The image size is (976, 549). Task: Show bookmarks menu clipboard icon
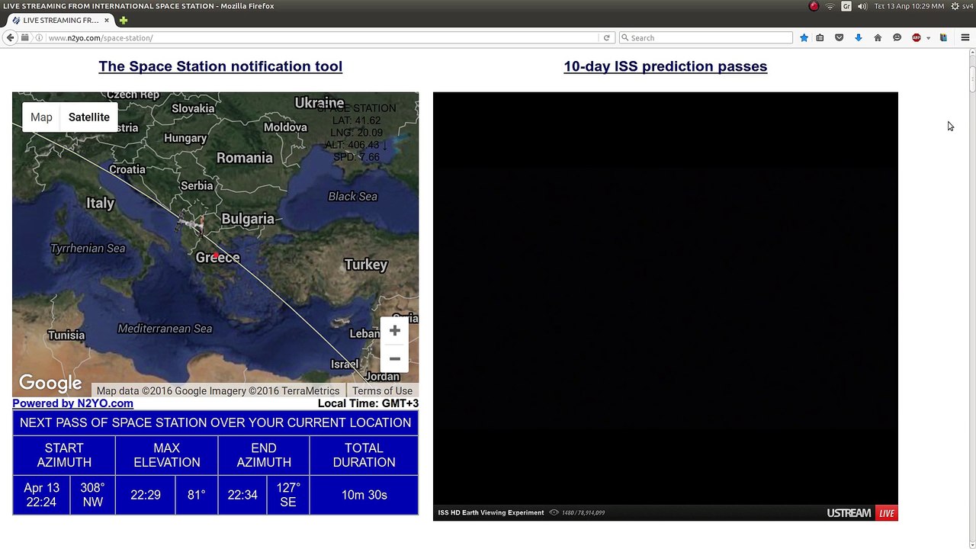tap(820, 37)
